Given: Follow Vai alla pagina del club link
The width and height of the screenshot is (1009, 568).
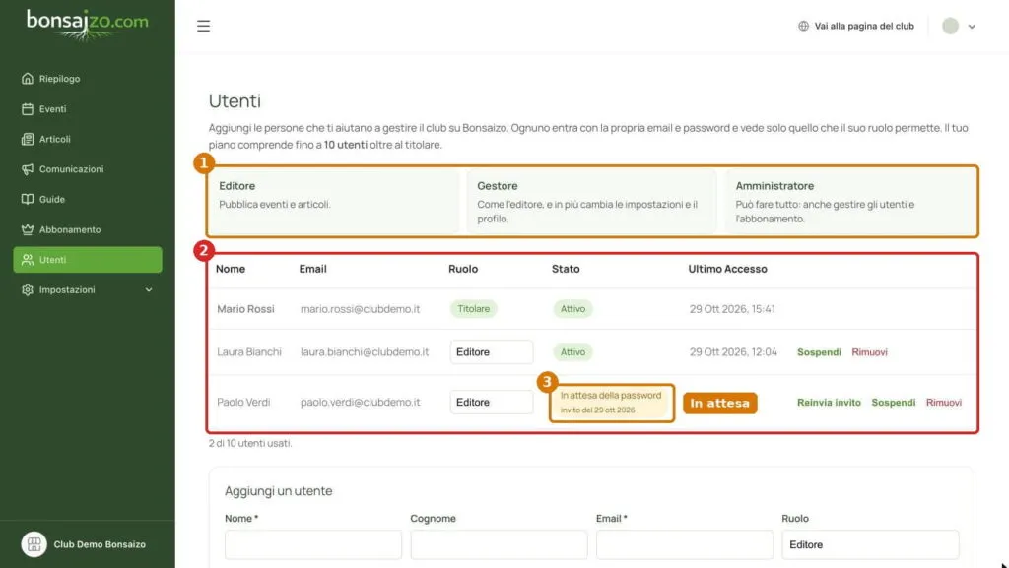Looking at the screenshot, I should pos(856,26).
